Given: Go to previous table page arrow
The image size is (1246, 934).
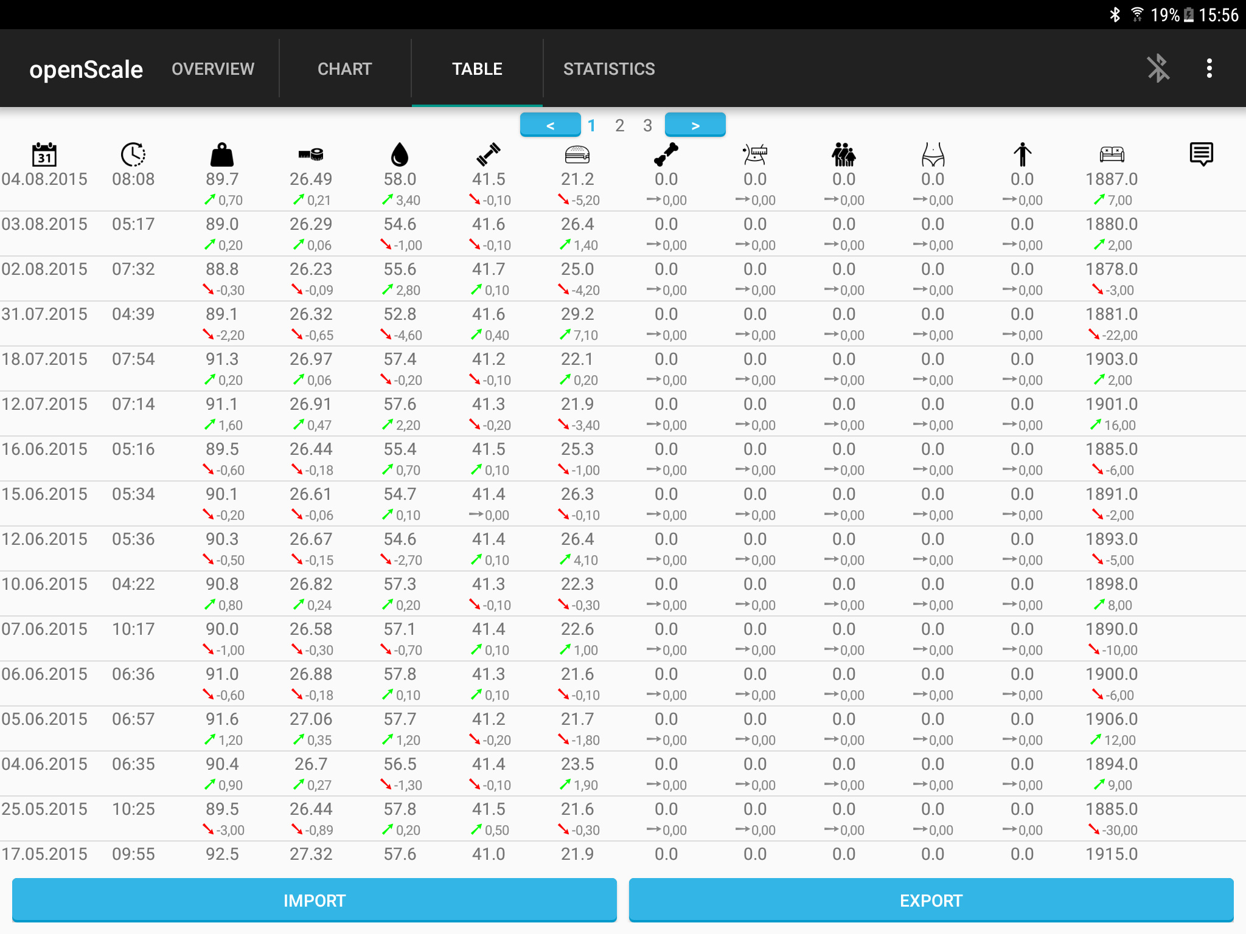Looking at the screenshot, I should coord(550,125).
